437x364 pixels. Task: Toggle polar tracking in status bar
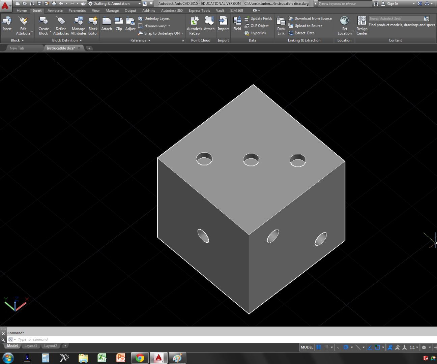(346, 347)
